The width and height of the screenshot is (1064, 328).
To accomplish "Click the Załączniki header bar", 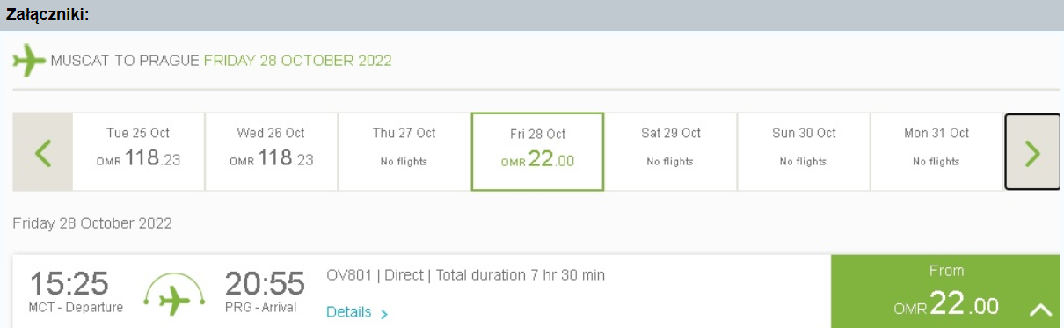I will [532, 15].
